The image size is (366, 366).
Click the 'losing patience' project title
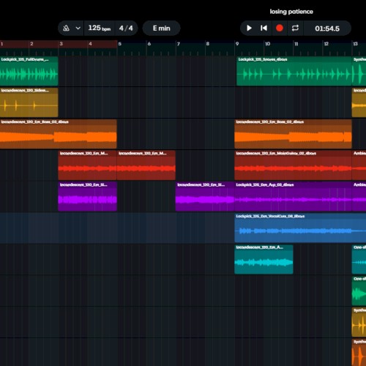[291, 12]
